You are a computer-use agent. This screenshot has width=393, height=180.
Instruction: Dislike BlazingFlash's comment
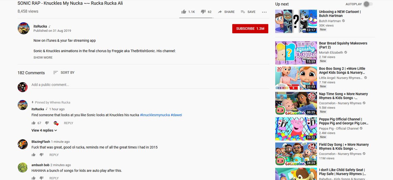coord(42,155)
